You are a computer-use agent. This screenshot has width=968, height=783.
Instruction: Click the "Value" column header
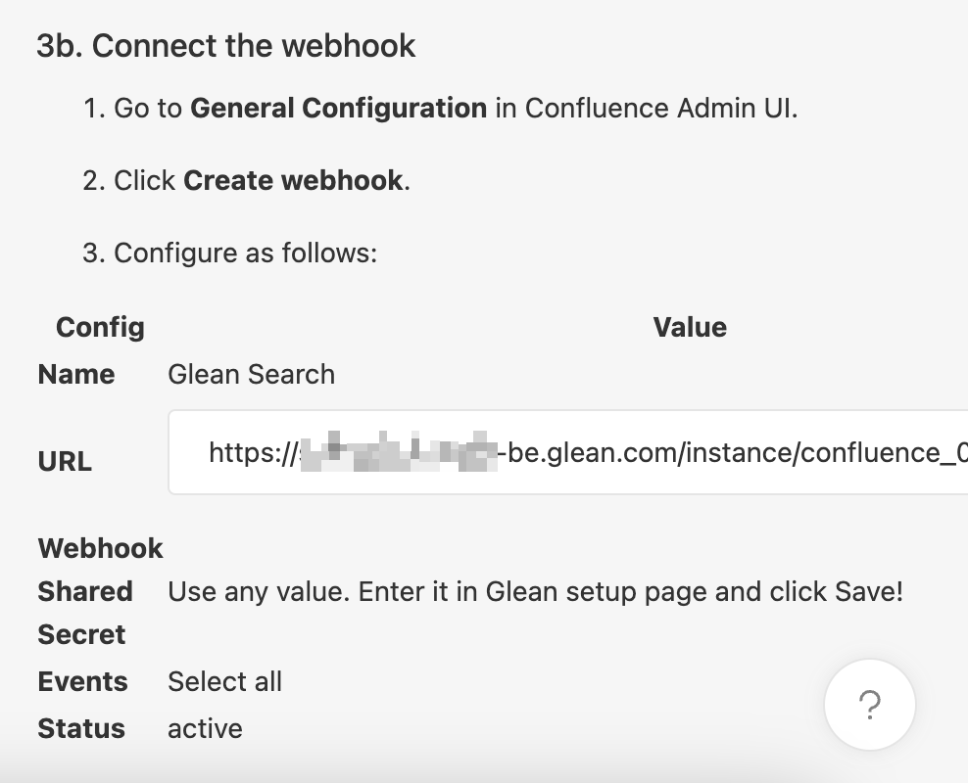click(690, 327)
